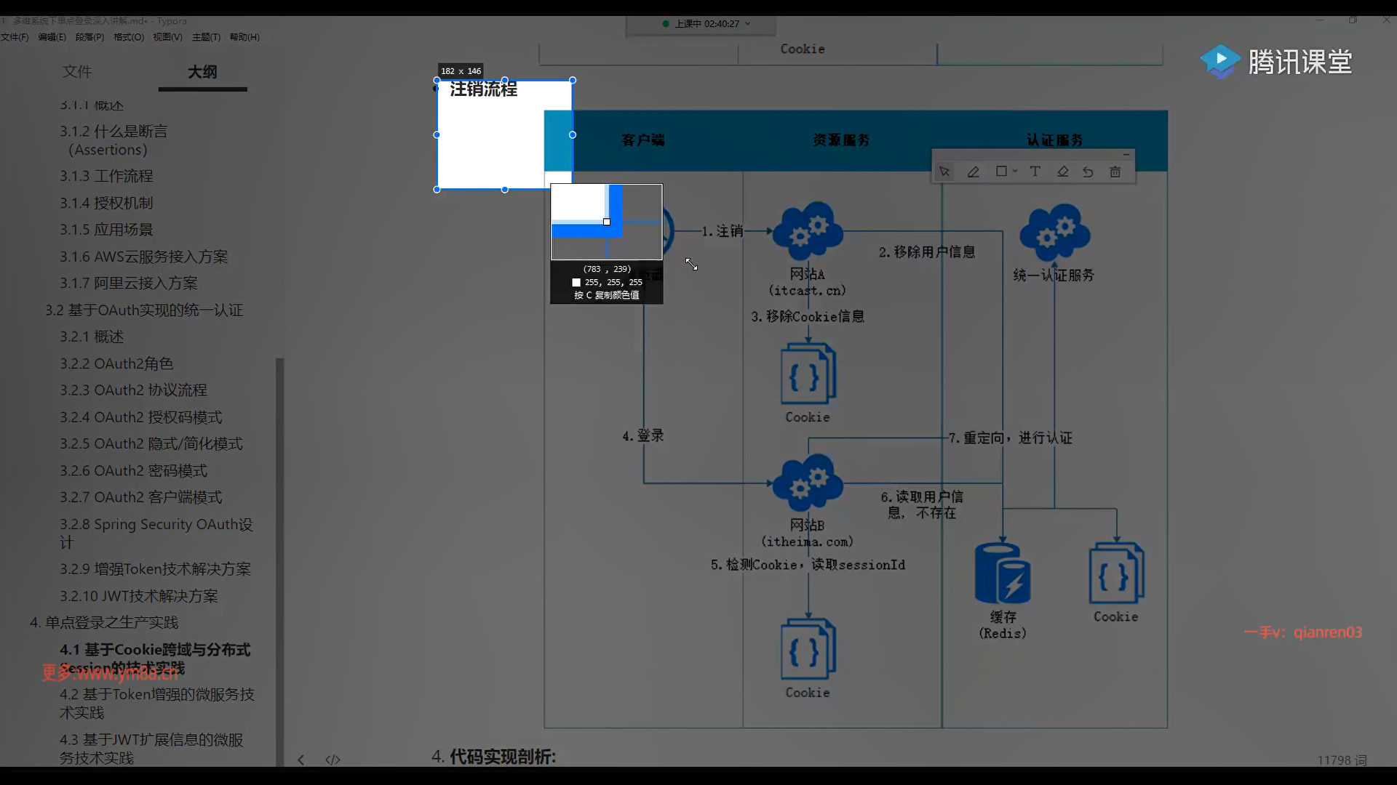This screenshot has height=785, width=1397.
Task: Collapse sidebar with left chevron
Action: [301, 760]
